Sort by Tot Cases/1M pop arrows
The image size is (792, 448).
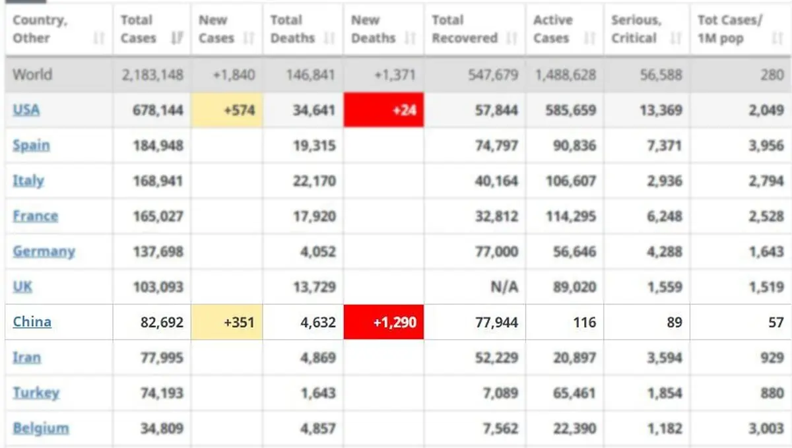(x=777, y=38)
